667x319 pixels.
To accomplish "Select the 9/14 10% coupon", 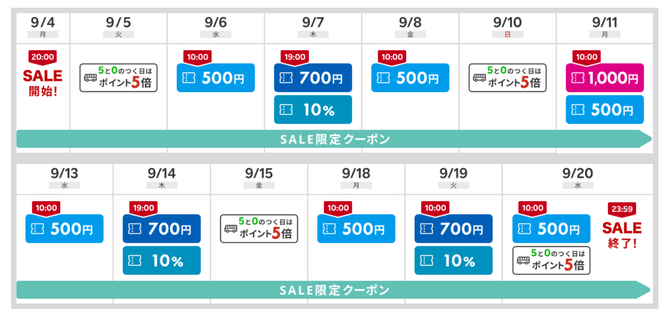I will click(x=161, y=260).
